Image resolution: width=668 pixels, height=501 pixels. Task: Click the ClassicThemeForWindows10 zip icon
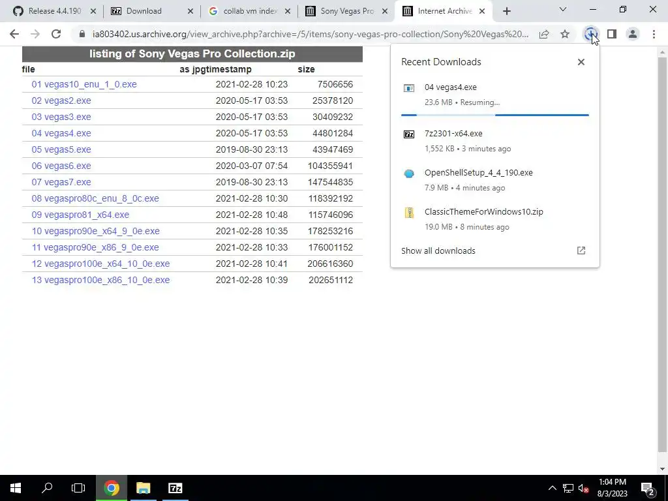[409, 213]
